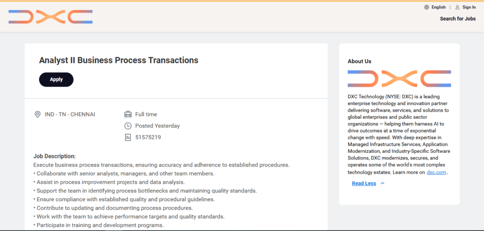Screen dimensions: 484x231
Task: Click the Full time text
Action: click(146, 115)
